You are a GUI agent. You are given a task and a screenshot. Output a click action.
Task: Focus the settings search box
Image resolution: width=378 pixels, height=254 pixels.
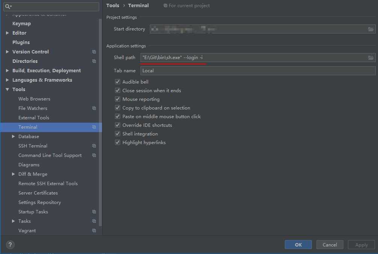pos(51,6)
